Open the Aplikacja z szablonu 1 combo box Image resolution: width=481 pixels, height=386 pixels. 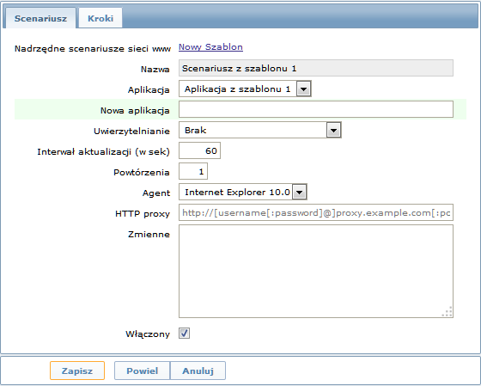[x=245, y=89]
